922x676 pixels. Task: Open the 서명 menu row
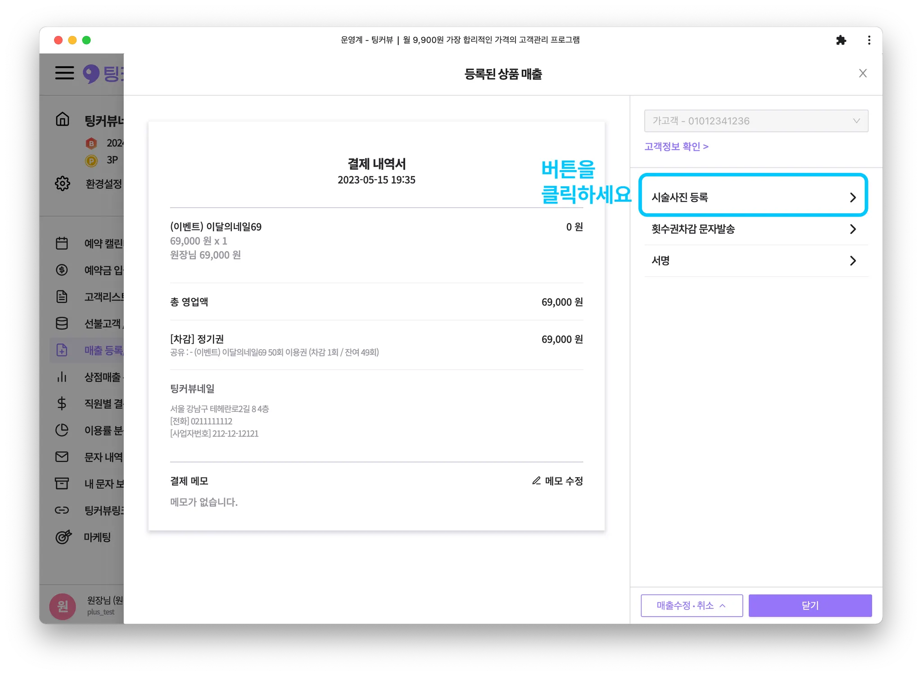(x=753, y=261)
